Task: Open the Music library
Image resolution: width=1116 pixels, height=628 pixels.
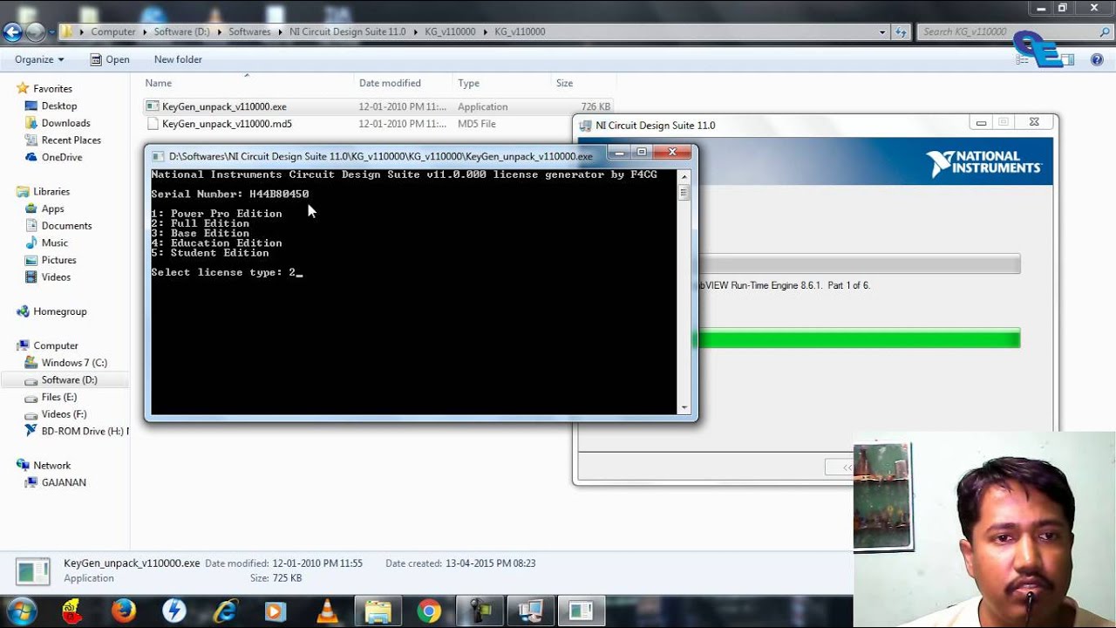Action: (54, 242)
